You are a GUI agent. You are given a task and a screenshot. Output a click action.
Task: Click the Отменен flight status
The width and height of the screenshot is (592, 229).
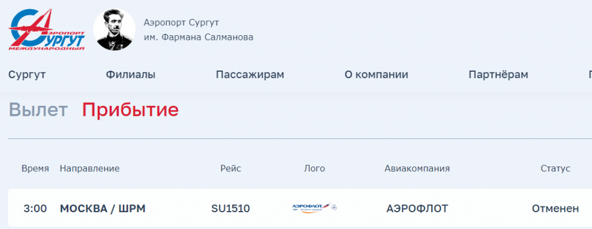click(556, 208)
